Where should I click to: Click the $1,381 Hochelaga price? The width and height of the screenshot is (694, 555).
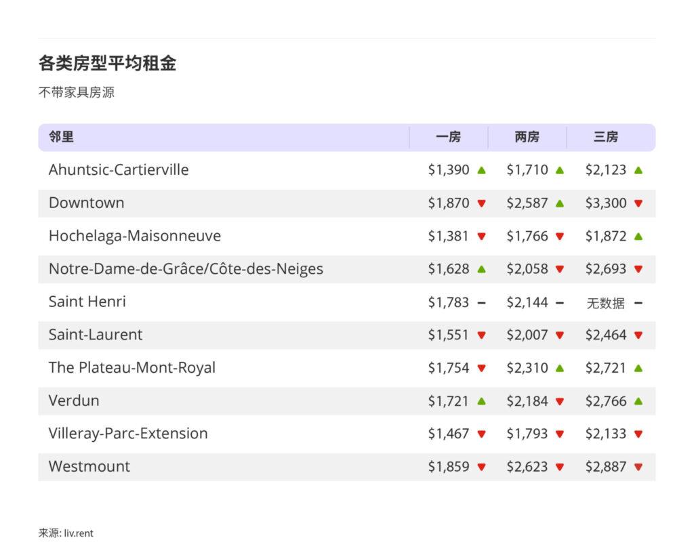tap(449, 237)
